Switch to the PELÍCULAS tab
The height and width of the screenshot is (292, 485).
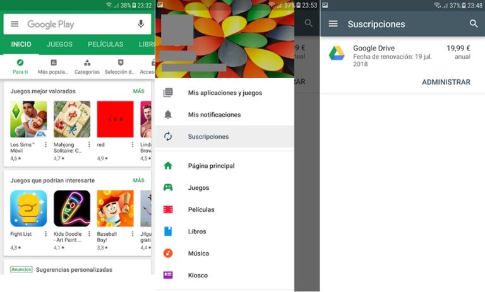coord(105,45)
